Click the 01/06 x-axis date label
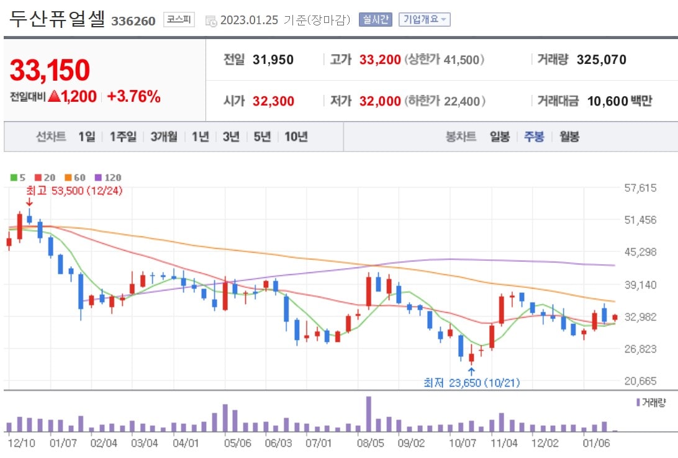Viewport: 678px width, 458px height. [596, 443]
